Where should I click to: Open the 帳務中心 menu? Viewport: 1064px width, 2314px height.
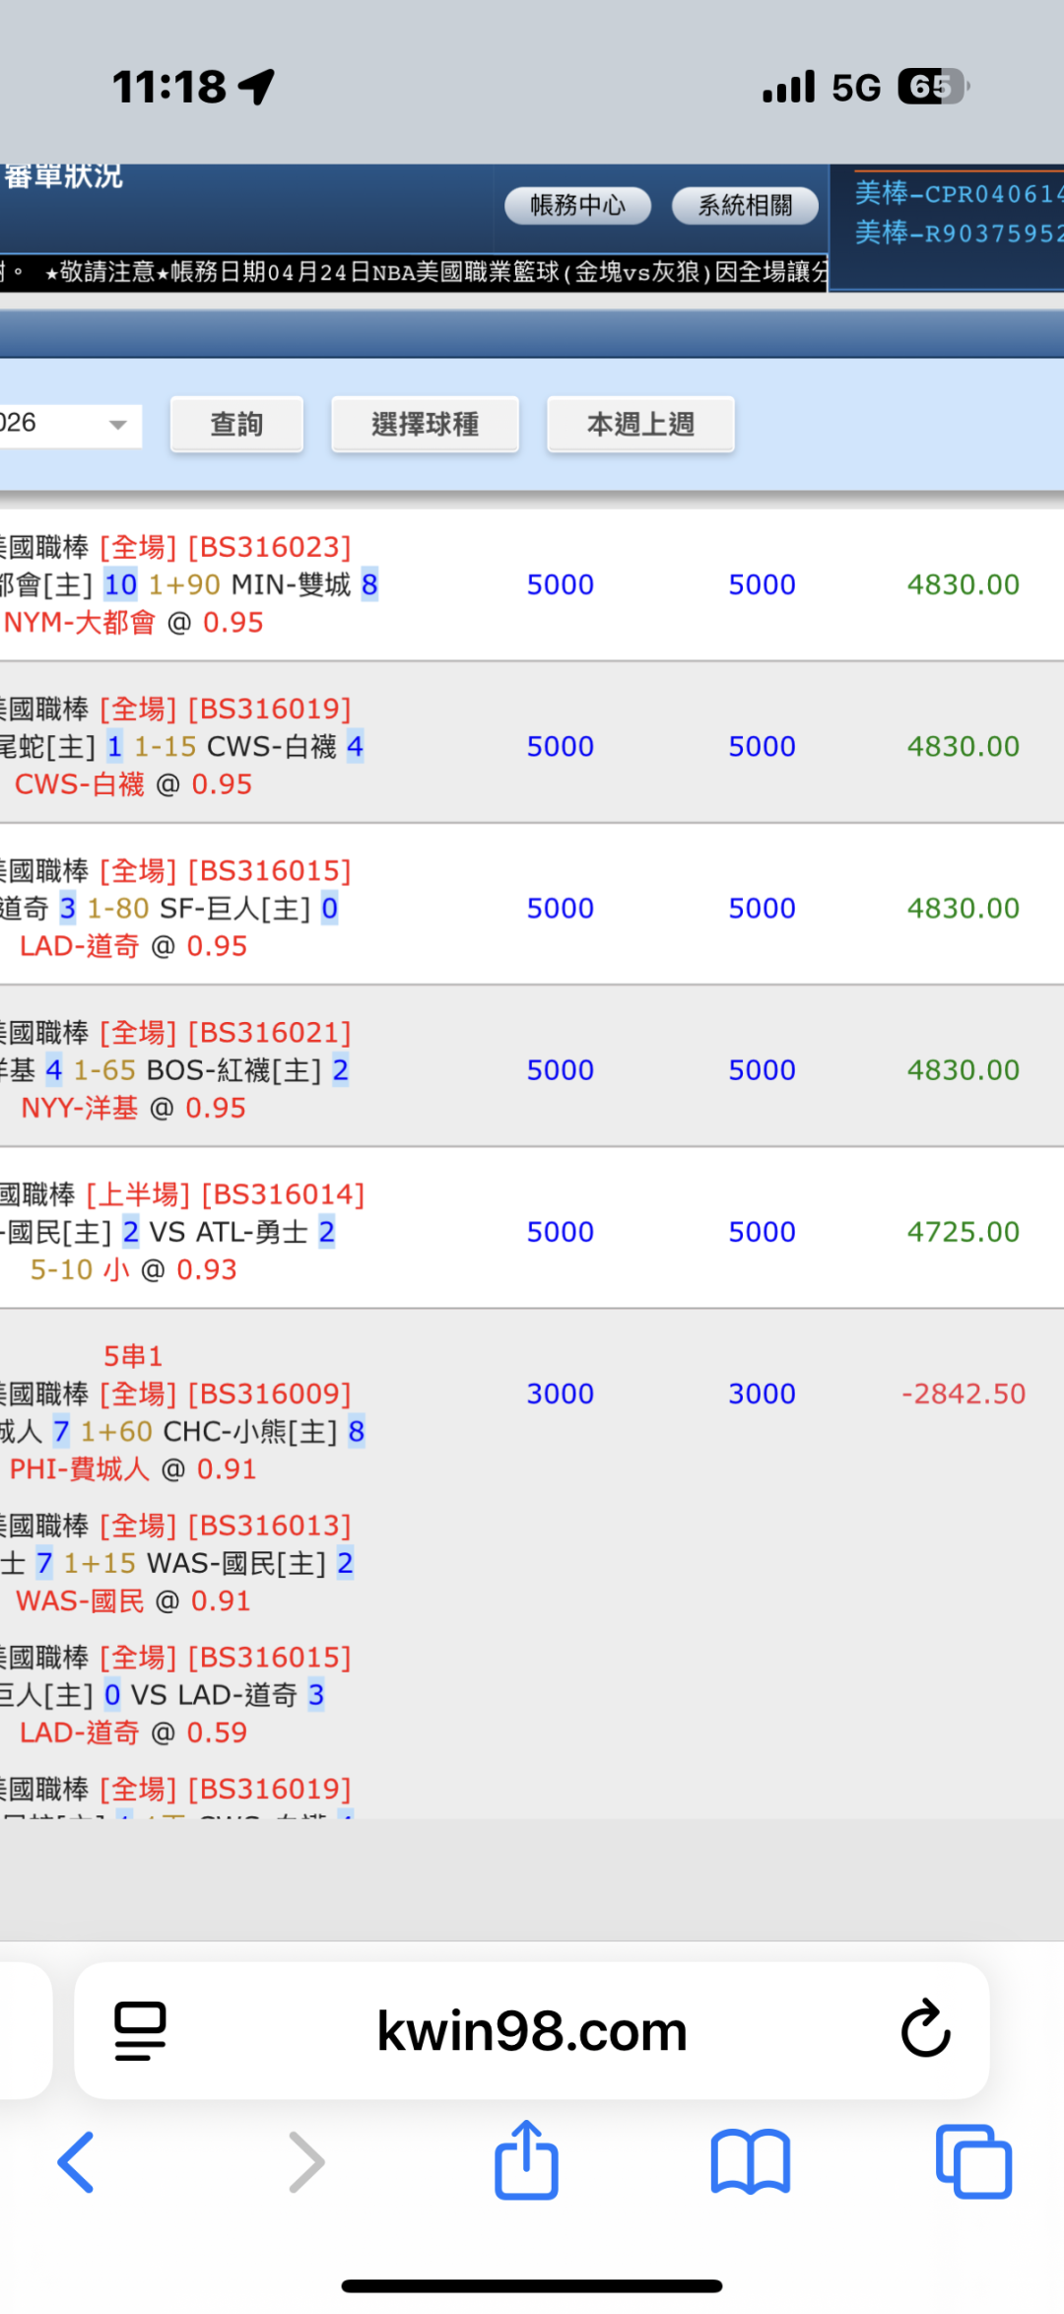click(x=577, y=205)
